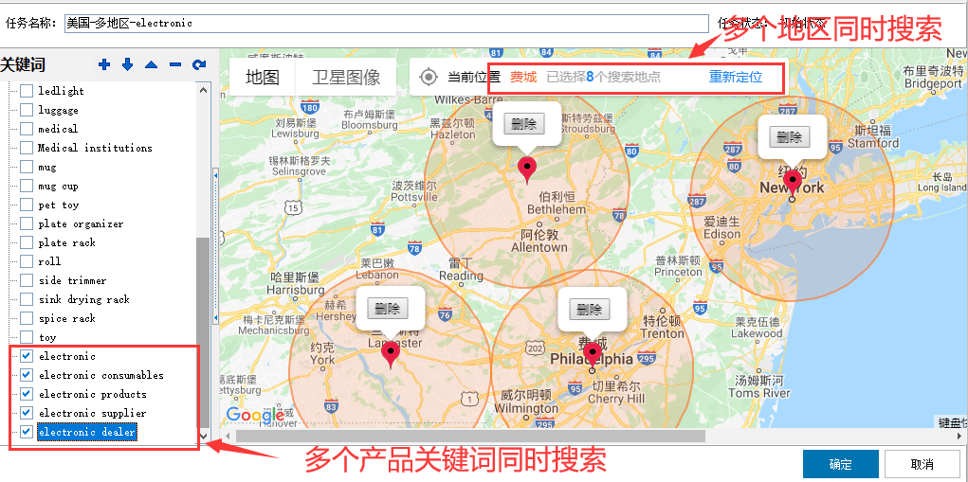Screen dimensions: 968x482
Task: Switch to the 卫星图像 satellite tab
Action: [x=346, y=77]
